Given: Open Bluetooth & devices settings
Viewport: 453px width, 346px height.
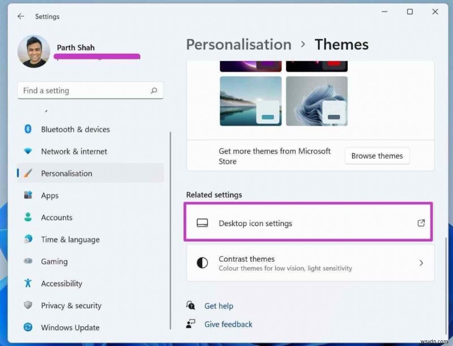Looking at the screenshot, I should coord(74,129).
